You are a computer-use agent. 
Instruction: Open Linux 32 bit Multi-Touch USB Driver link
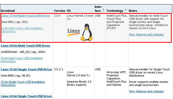click(x=26, y=16)
